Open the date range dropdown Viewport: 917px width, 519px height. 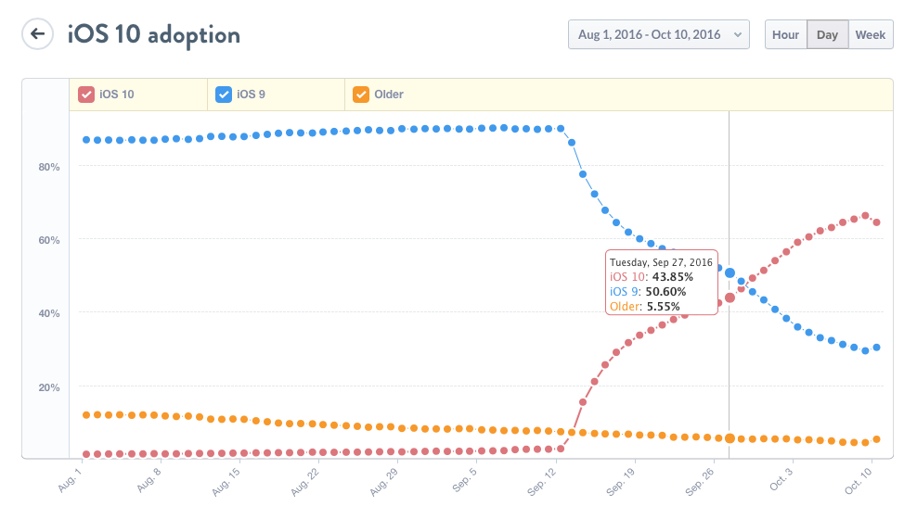click(658, 35)
